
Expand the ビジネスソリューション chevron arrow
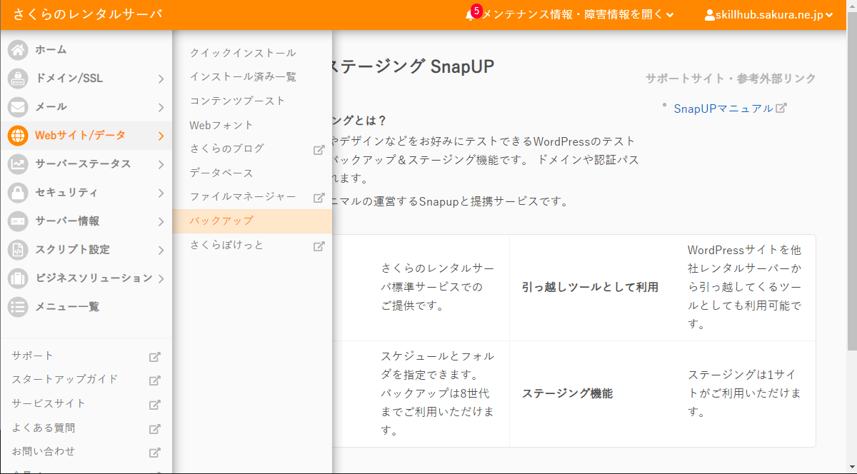coord(161,278)
